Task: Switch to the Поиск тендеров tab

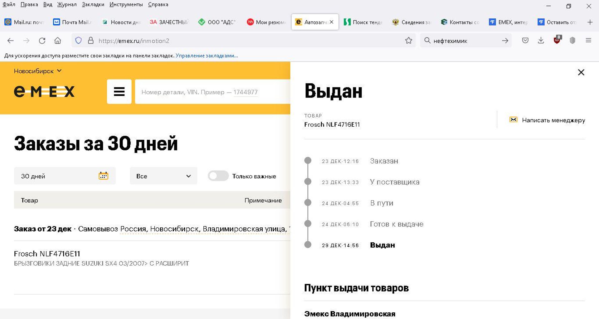Action: point(363,22)
